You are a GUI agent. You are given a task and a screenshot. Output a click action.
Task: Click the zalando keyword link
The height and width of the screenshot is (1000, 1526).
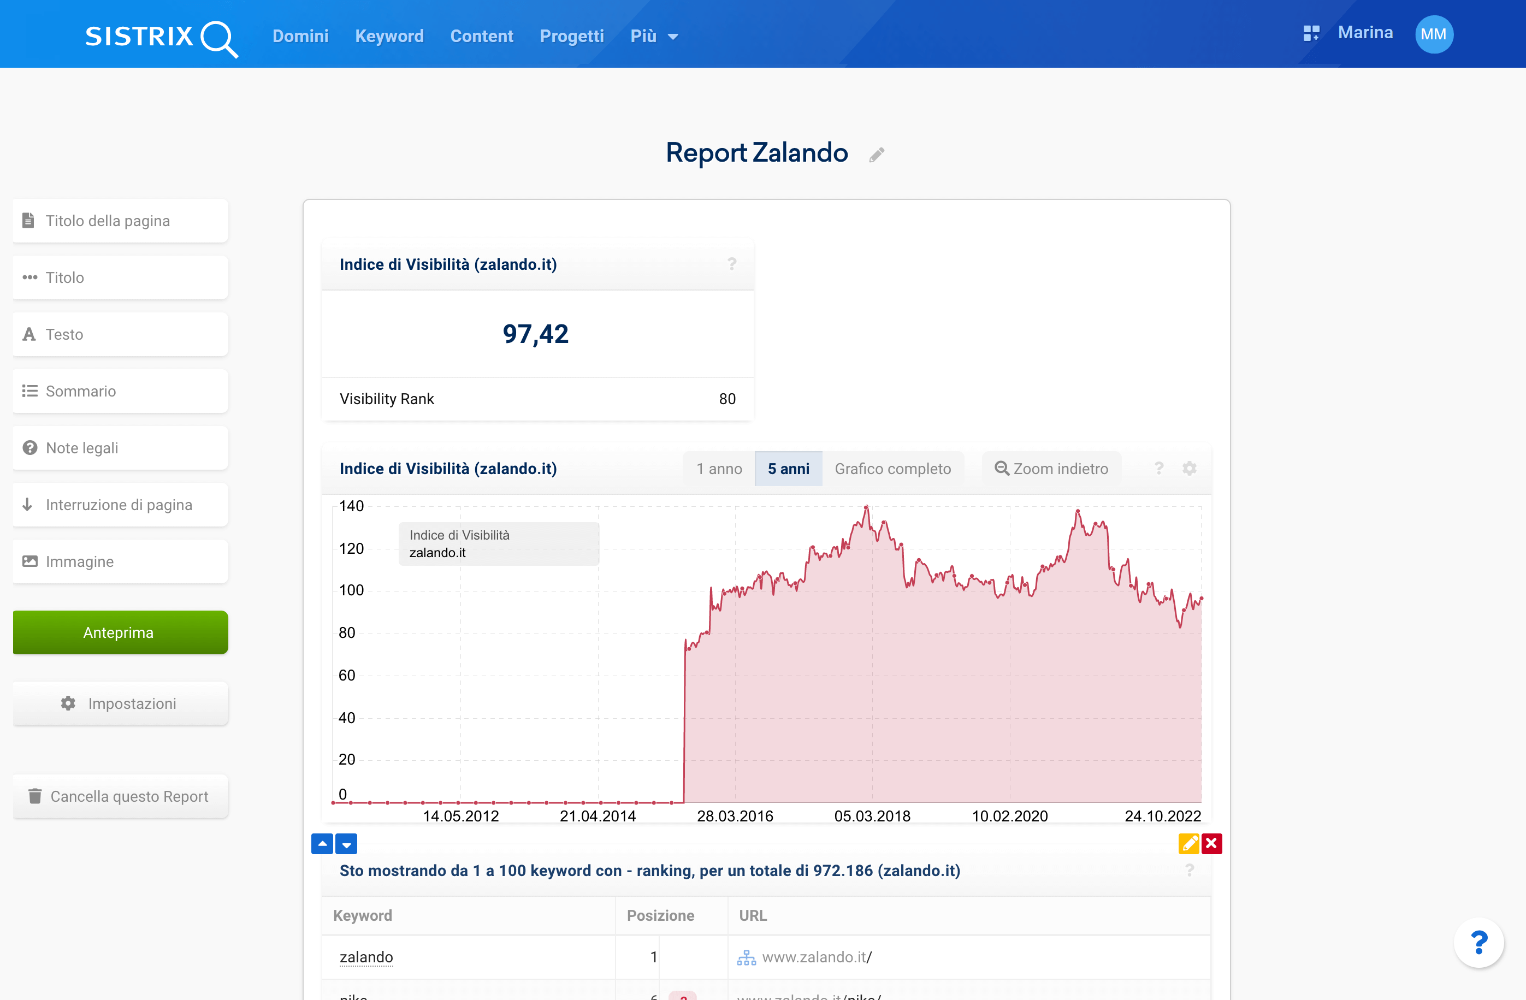point(366,957)
